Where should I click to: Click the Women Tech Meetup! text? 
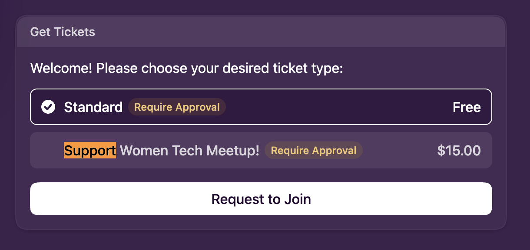189,151
